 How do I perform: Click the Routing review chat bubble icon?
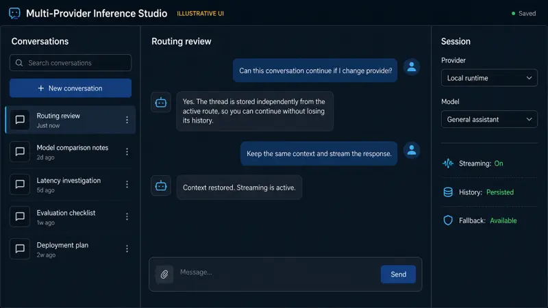(20, 120)
